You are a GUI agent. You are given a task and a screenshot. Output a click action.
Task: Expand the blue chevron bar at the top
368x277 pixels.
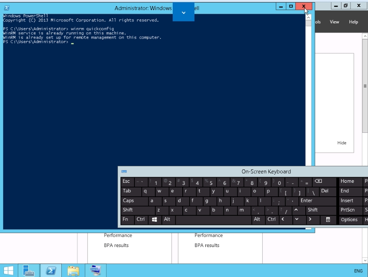[x=184, y=13]
